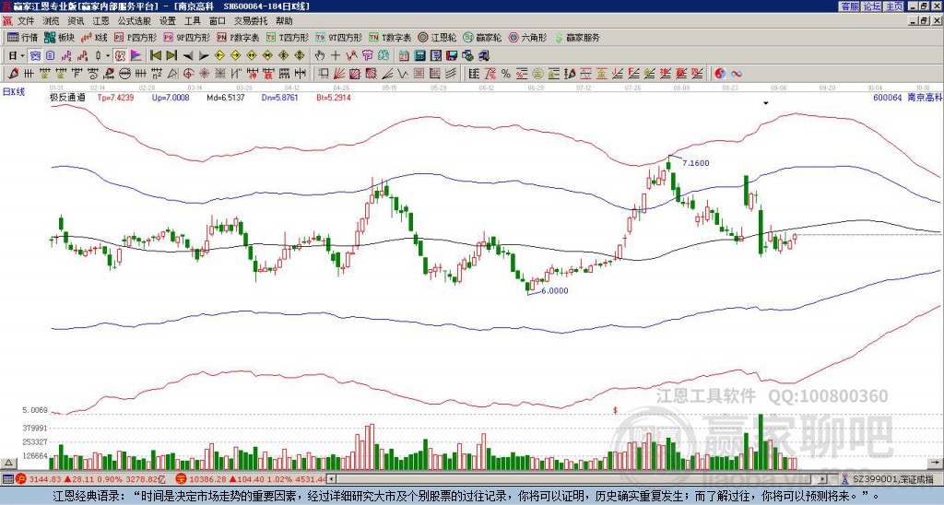Select the Gann fan lines icon
This screenshot has height=505, width=944.
pos(338,74)
